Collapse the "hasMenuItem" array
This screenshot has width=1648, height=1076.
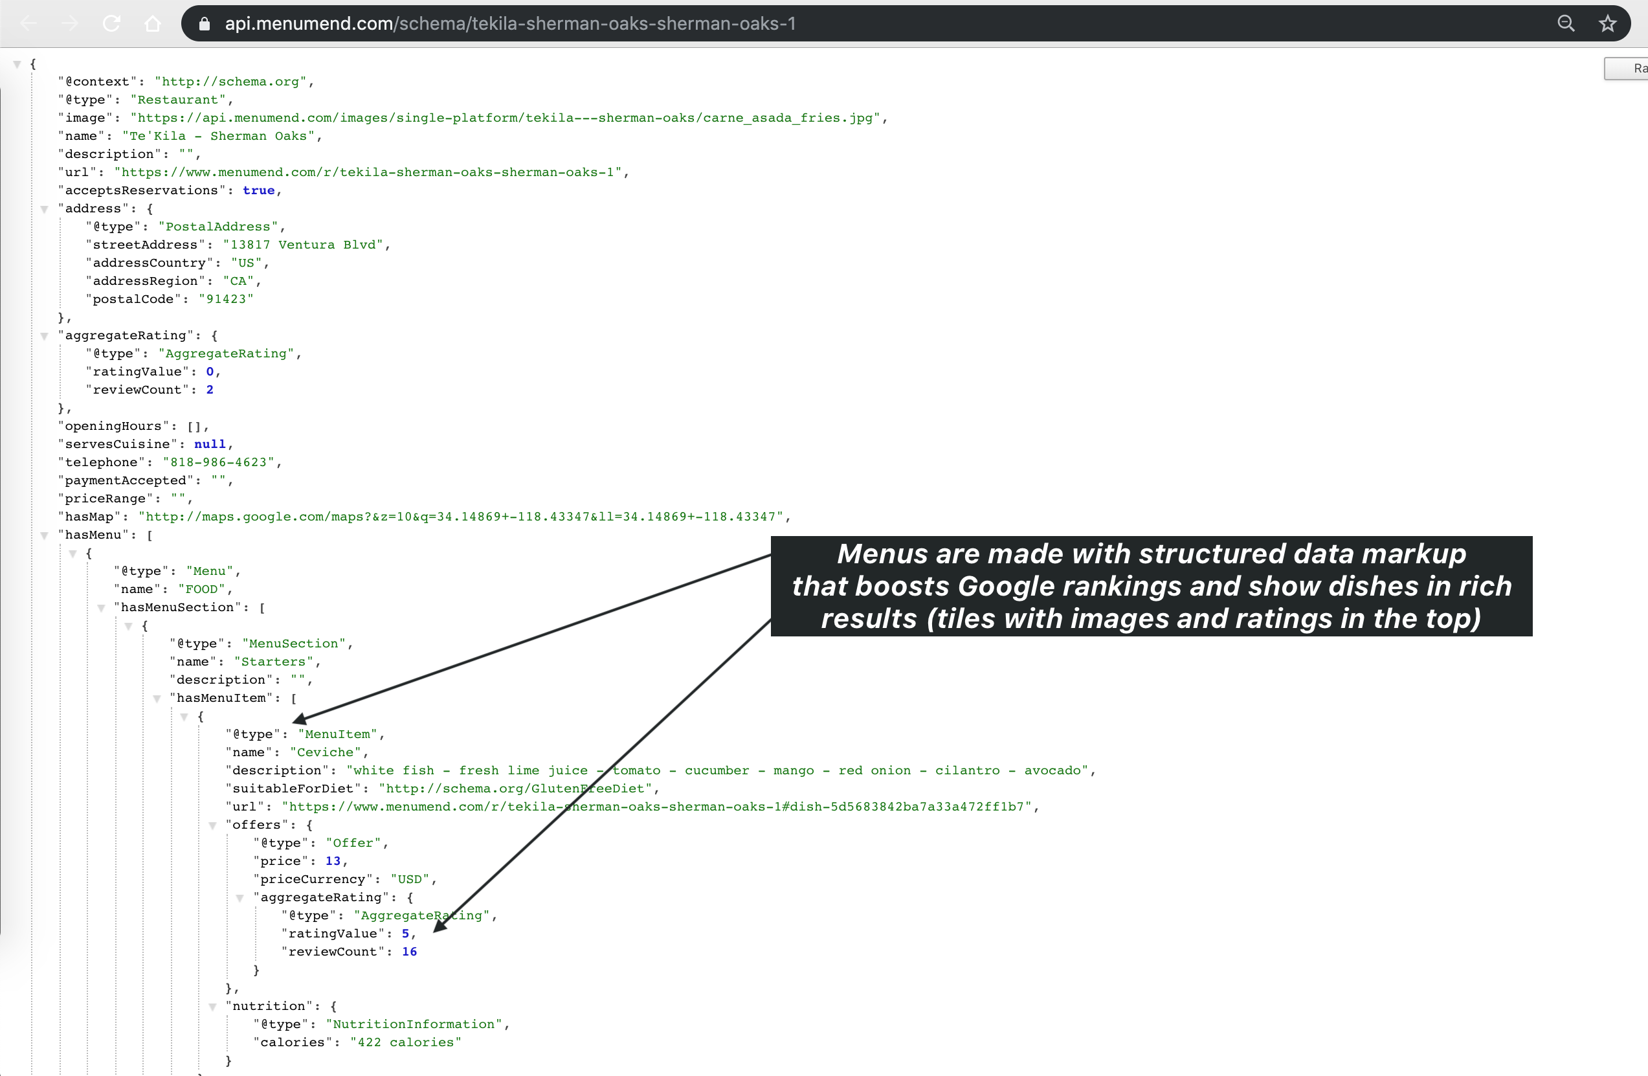(x=157, y=699)
